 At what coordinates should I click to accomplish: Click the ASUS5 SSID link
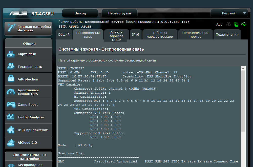pos(86,26)
